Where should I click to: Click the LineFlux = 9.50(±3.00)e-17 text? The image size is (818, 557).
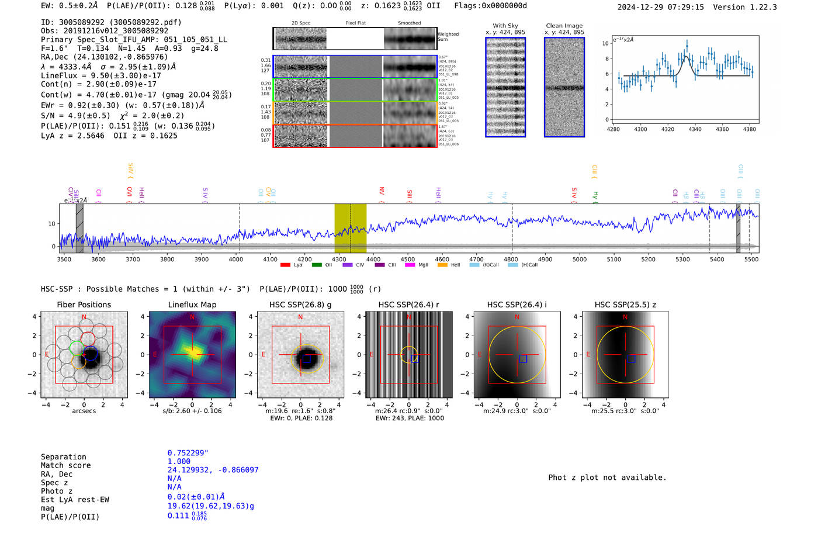pyautogui.click(x=101, y=75)
